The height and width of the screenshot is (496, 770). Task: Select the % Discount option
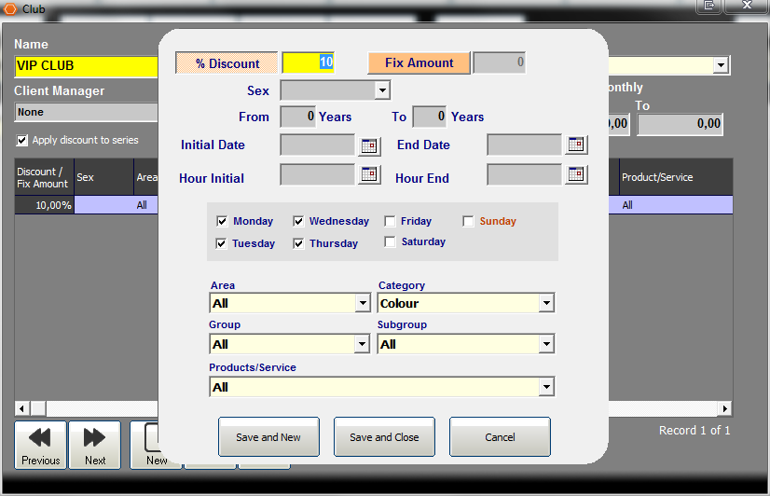[227, 63]
